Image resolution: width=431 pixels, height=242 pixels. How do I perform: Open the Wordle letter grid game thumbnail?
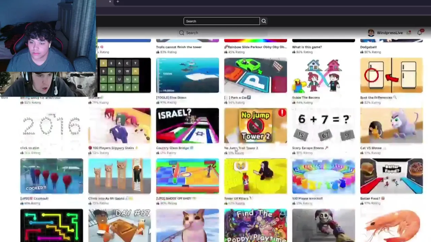(x=124, y=75)
